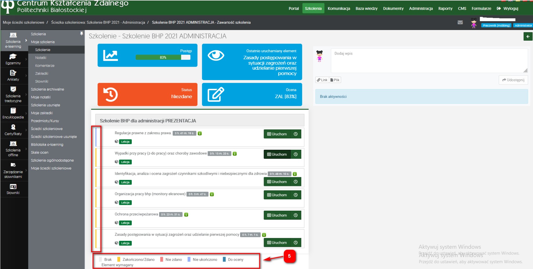Open Formularze menu item
The image size is (533, 269).
point(481,8)
